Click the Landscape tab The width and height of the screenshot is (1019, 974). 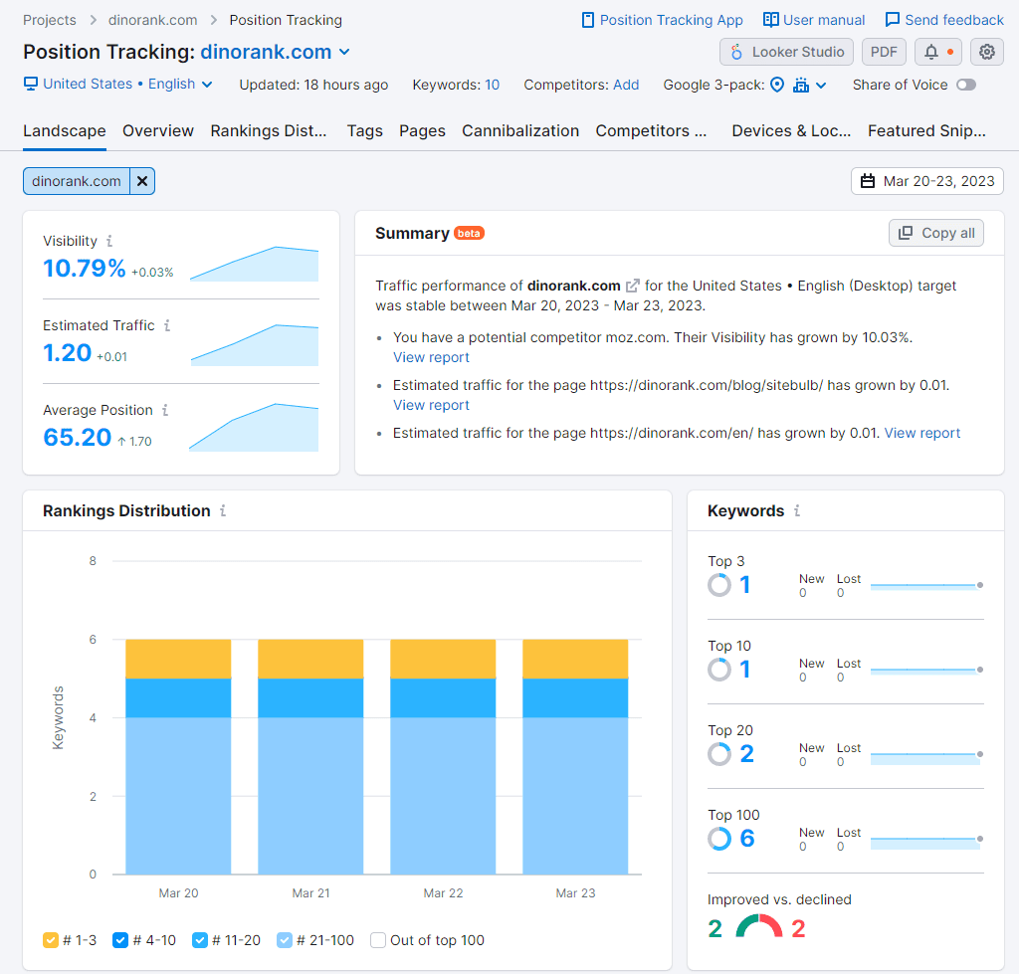point(65,130)
